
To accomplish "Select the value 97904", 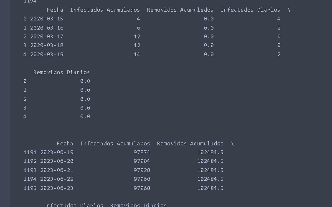I will 142,161.
